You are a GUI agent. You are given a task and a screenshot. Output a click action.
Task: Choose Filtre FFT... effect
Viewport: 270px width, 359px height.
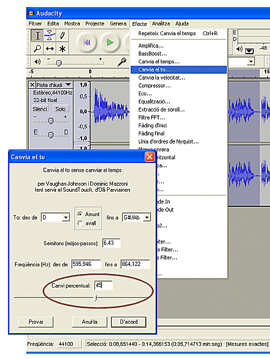click(x=179, y=118)
